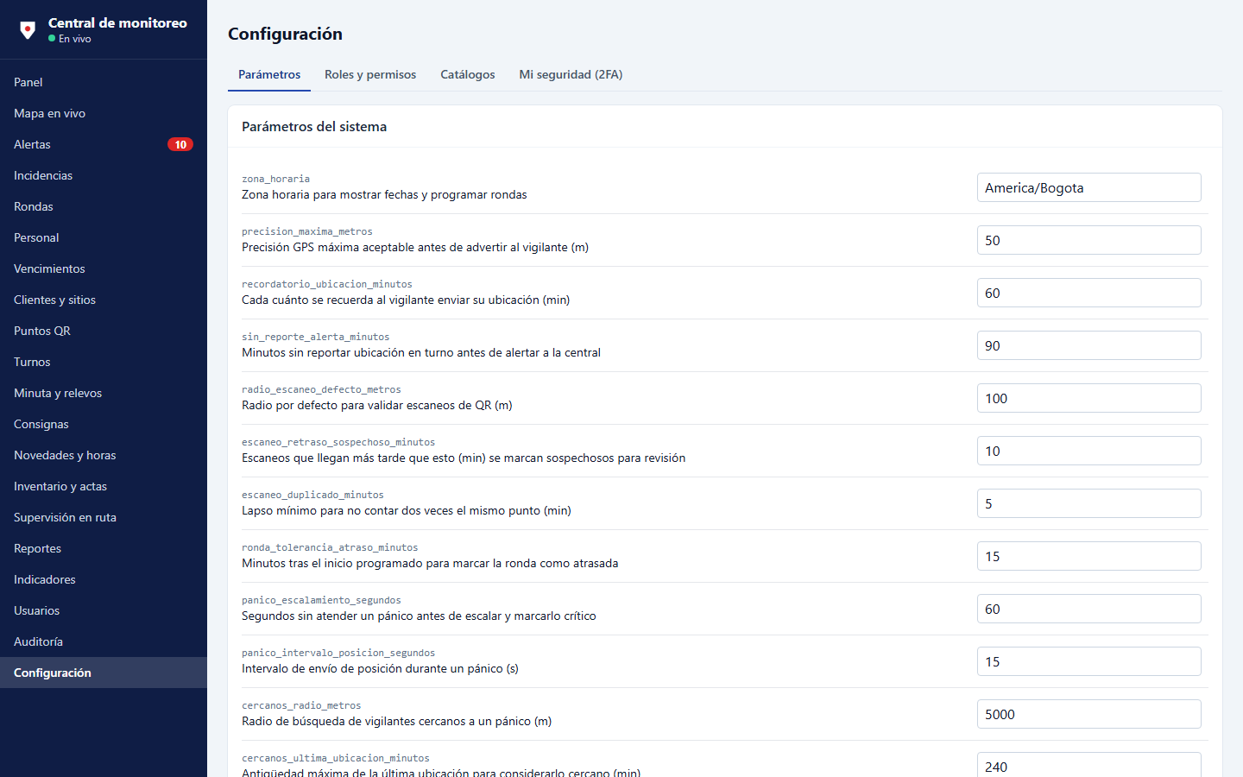The image size is (1243, 777).
Task: Click the shield logo icon
Action: pos(28,30)
